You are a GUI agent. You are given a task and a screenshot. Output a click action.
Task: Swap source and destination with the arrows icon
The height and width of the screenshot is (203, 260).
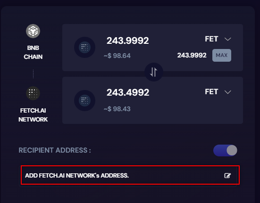point(154,72)
